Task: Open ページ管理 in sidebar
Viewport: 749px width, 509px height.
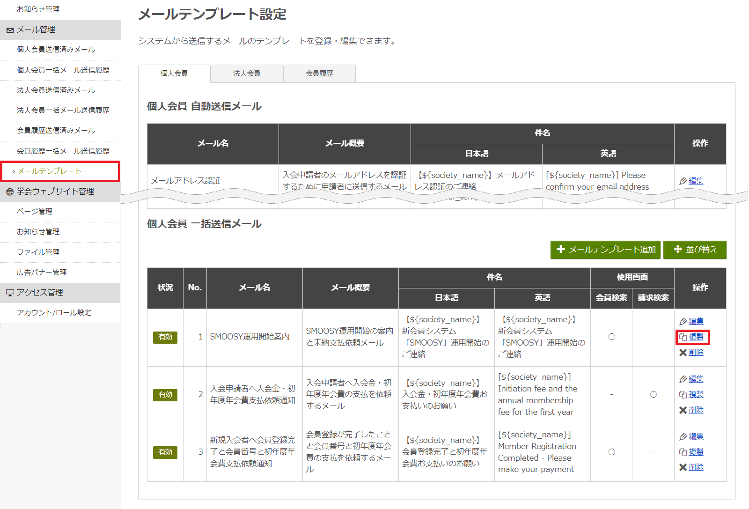Action: [x=60, y=212]
